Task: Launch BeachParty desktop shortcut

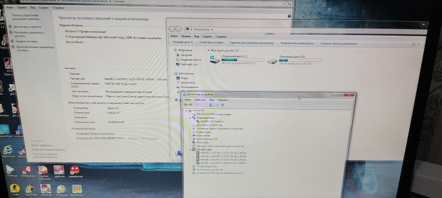Action: [x=76, y=190]
